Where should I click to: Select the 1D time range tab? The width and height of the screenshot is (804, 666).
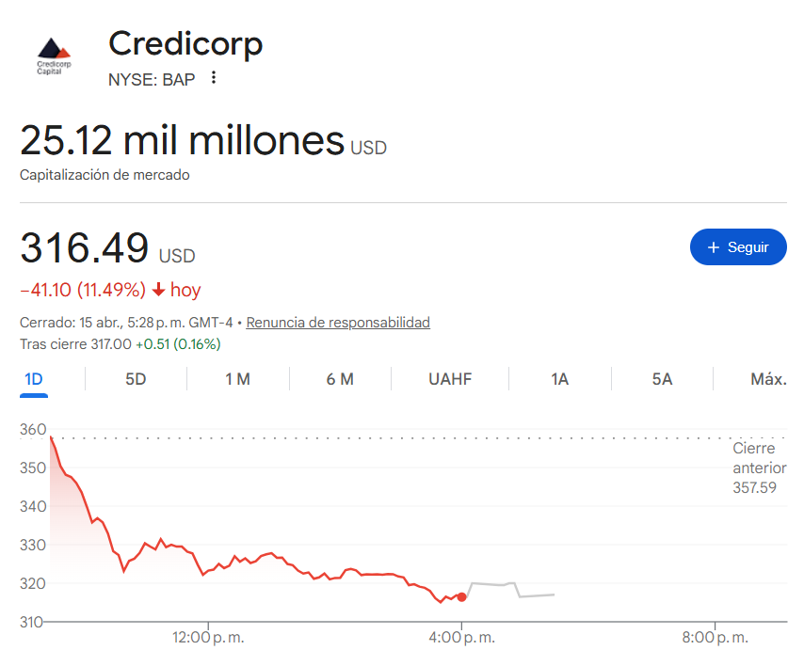34,379
